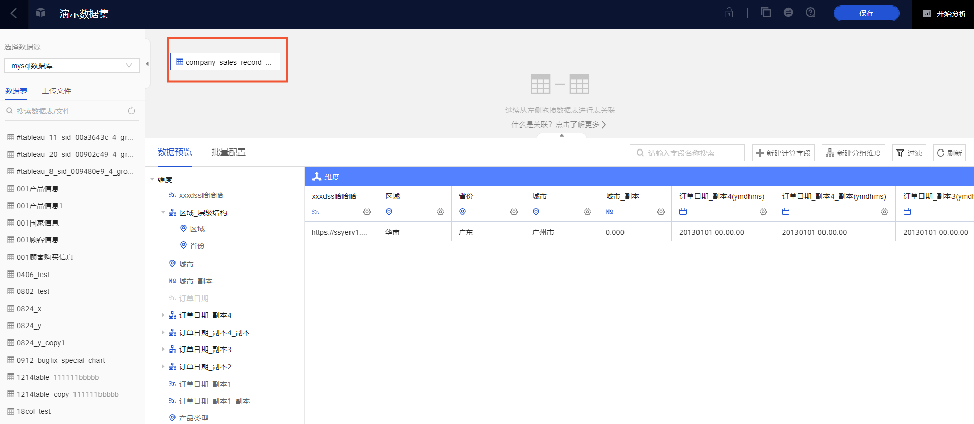Refresh the data table list

pyautogui.click(x=131, y=111)
